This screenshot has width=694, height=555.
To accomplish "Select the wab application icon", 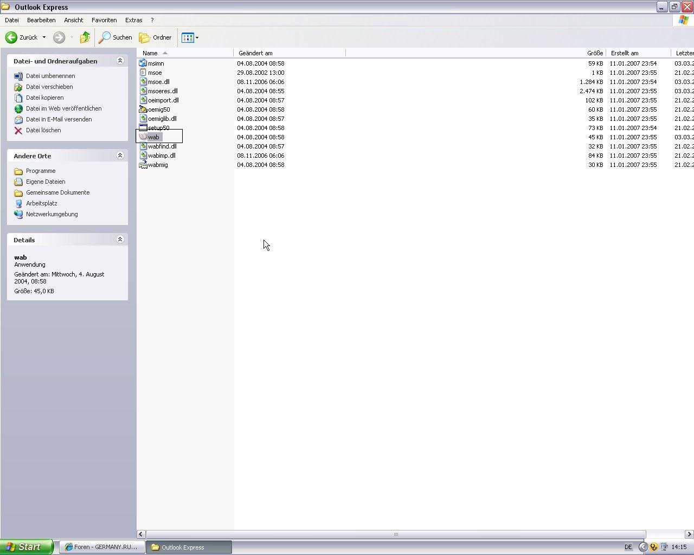I will click(143, 137).
